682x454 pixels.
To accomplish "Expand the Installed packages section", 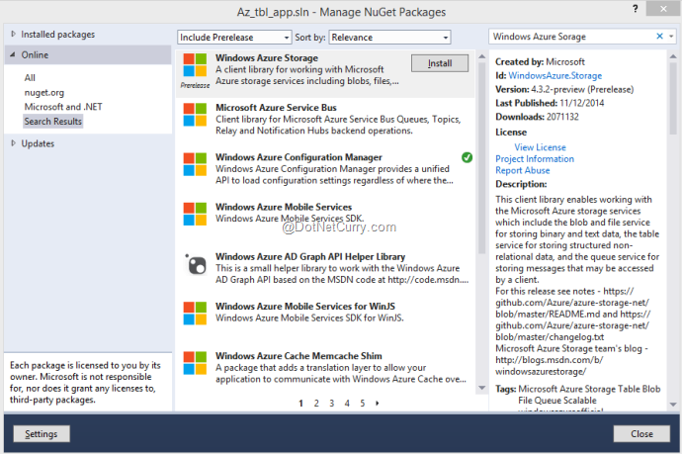I will (x=13, y=34).
